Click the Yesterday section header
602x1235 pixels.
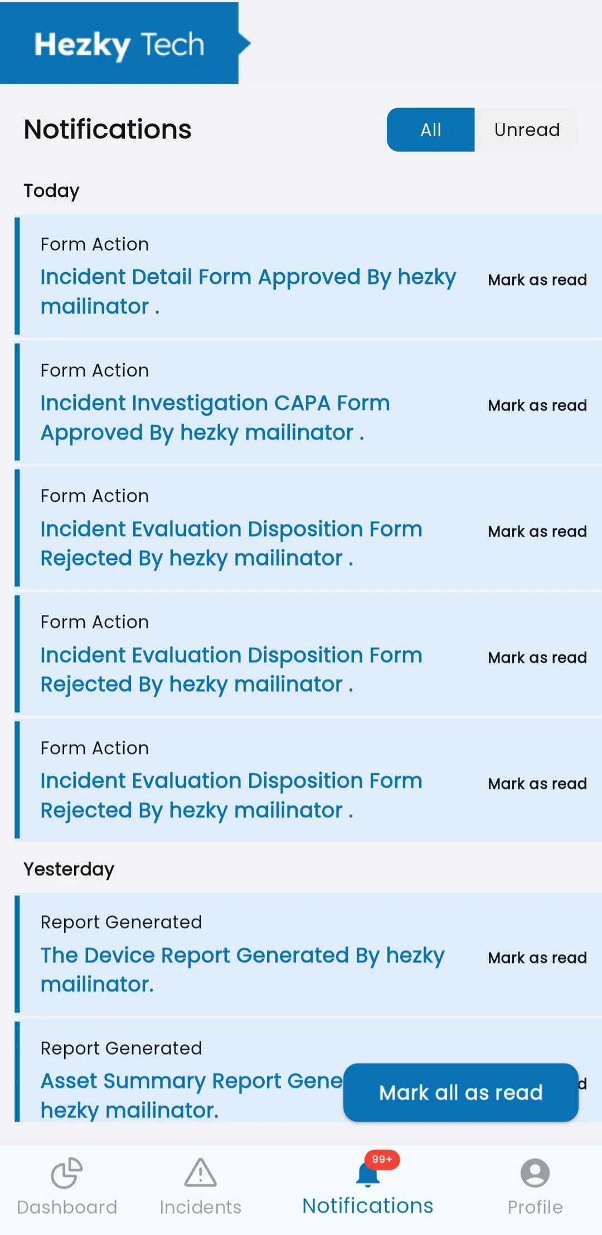point(69,869)
